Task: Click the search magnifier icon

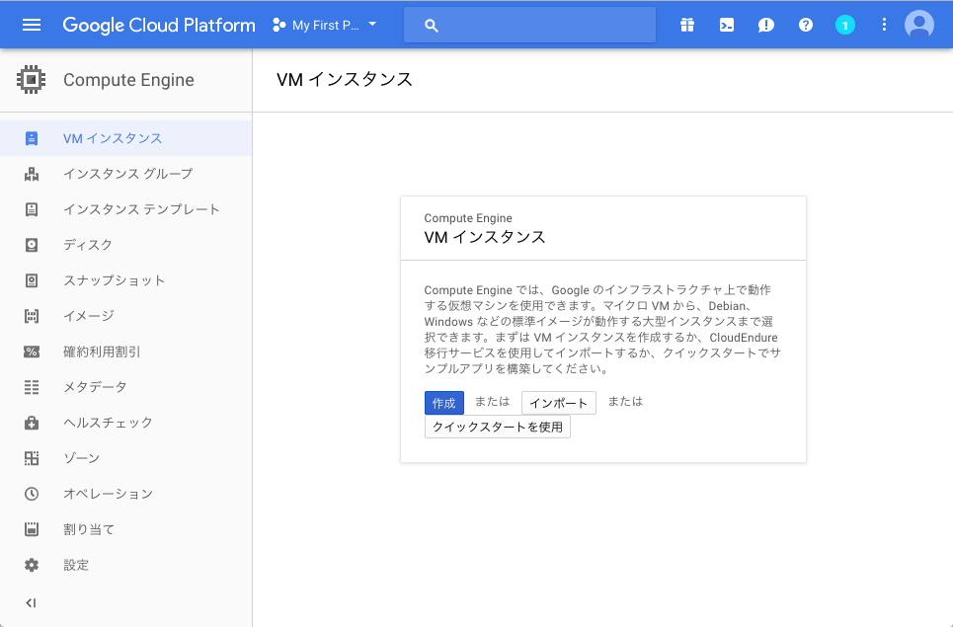Action: [431, 26]
